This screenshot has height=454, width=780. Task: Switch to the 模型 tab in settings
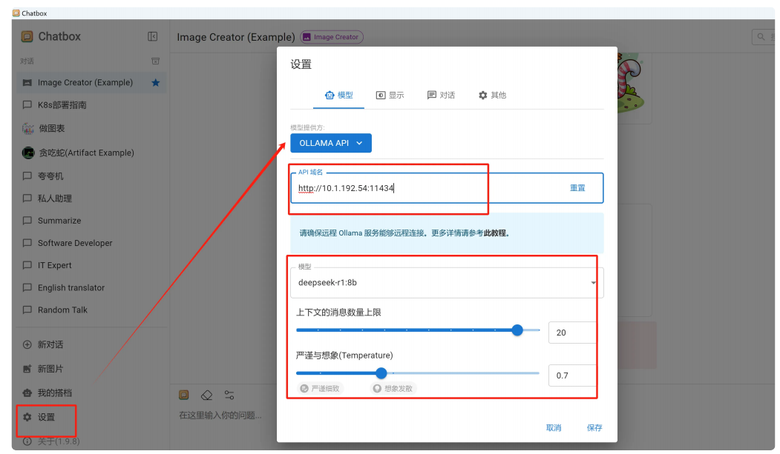point(338,96)
